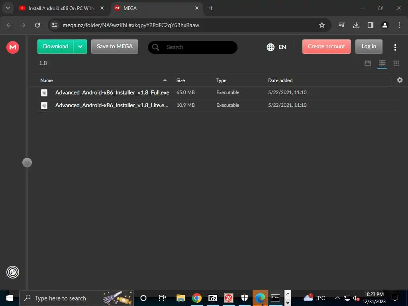Click the file icon of the Lite row
The image size is (408, 306).
coord(44,105)
